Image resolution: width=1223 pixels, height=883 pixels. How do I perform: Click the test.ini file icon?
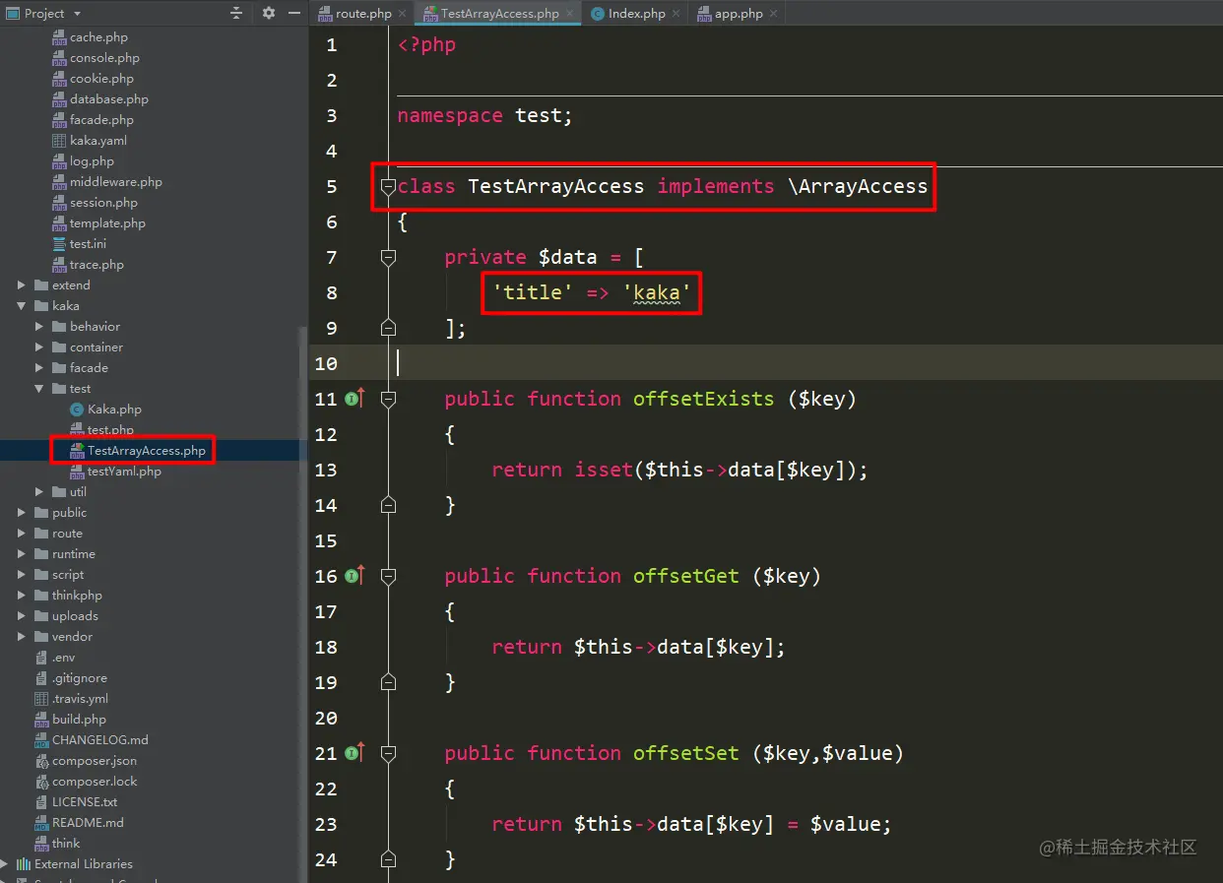[x=59, y=243]
